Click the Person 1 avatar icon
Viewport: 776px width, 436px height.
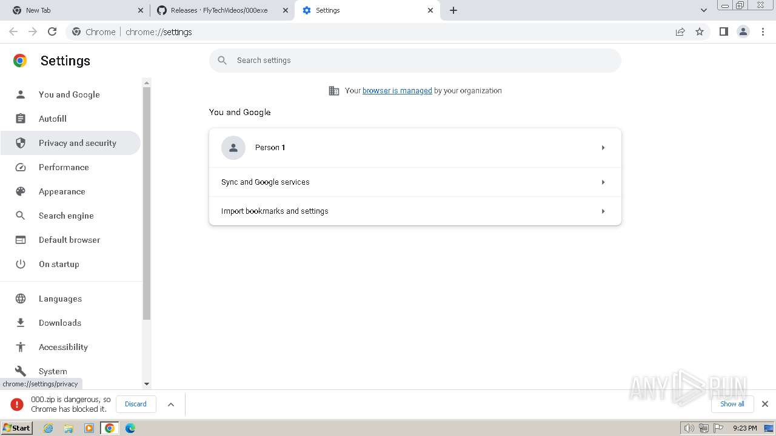point(233,148)
